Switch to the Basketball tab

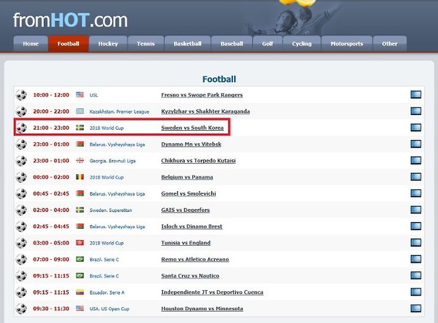[x=187, y=44]
